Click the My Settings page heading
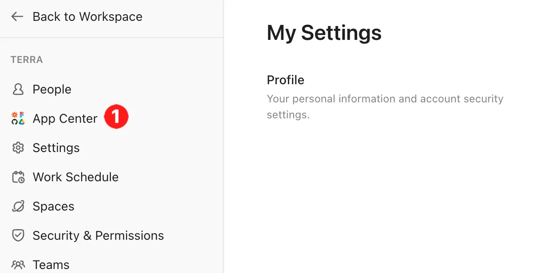Viewport: 555px width, 273px height. coord(324,33)
